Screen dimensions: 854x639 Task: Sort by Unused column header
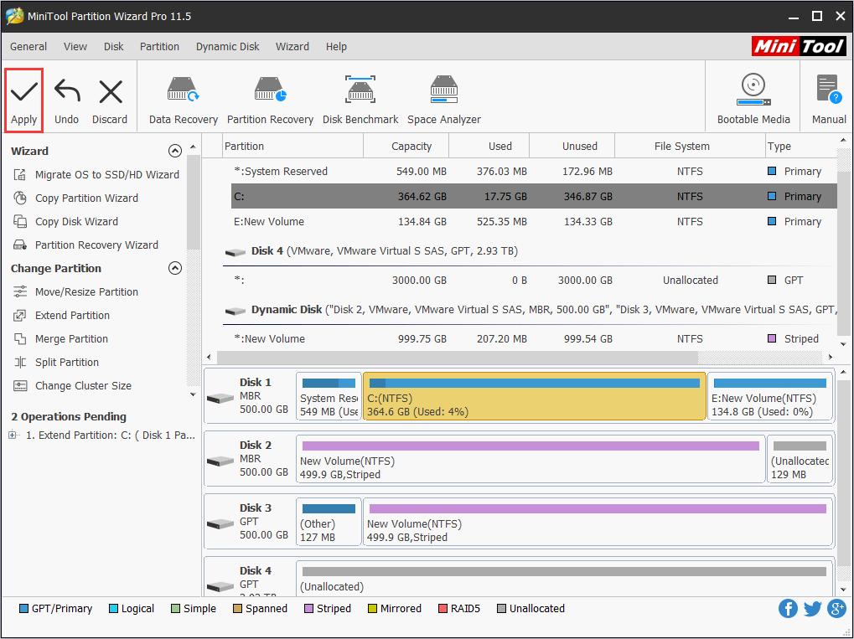click(x=572, y=146)
